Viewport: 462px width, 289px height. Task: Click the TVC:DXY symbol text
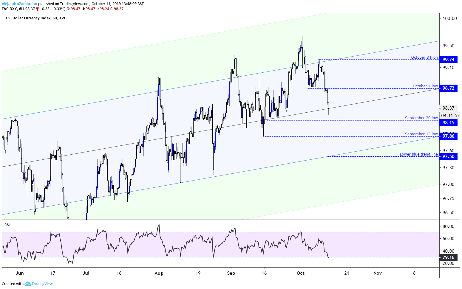[9, 9]
